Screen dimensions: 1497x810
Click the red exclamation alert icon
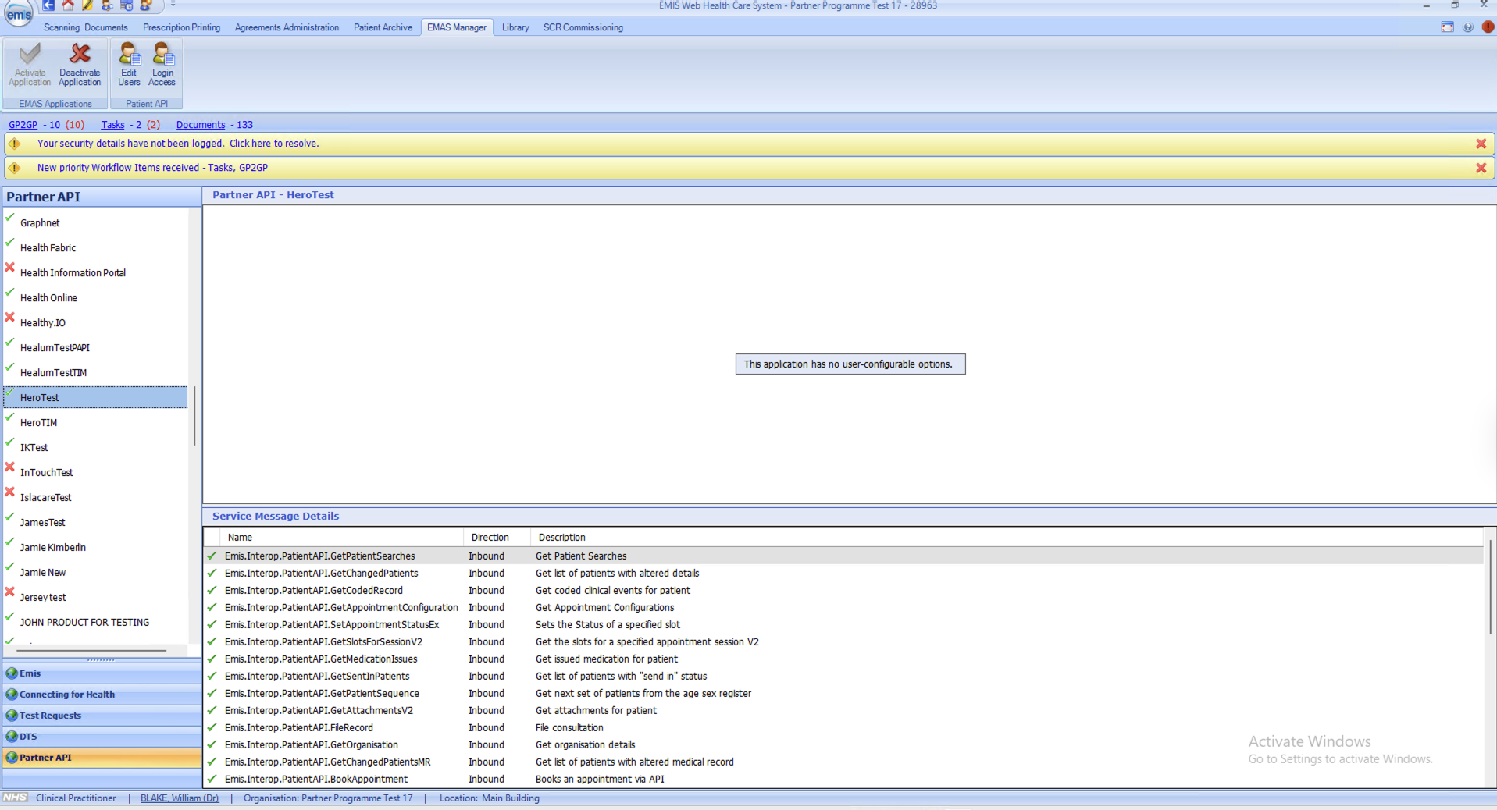click(1488, 27)
